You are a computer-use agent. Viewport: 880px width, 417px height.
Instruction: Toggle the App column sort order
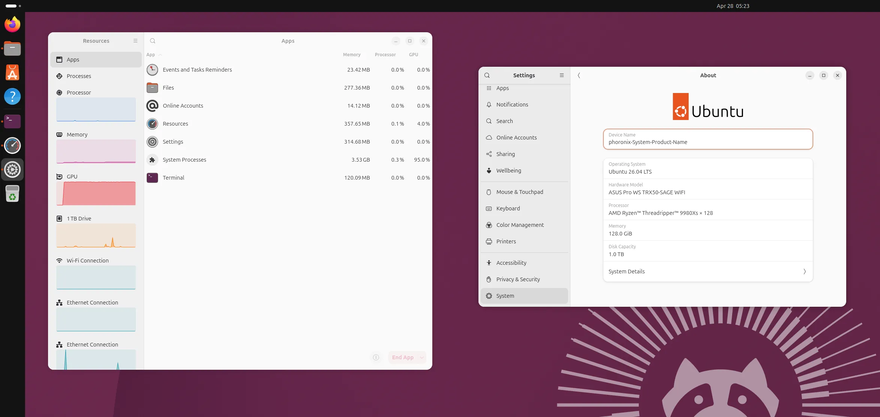153,55
